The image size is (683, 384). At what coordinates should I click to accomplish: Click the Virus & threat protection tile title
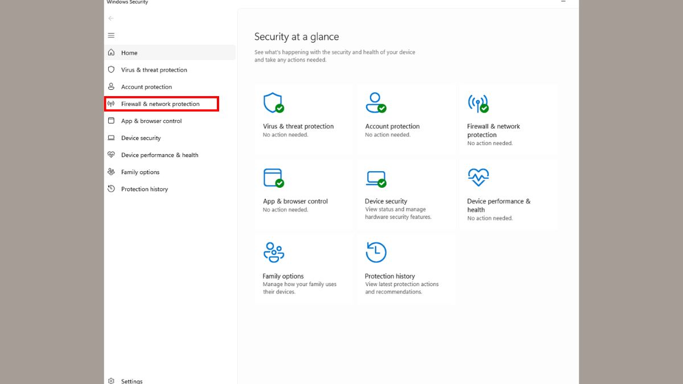click(298, 126)
